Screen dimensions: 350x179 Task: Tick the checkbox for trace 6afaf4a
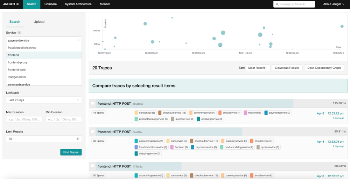92,132
